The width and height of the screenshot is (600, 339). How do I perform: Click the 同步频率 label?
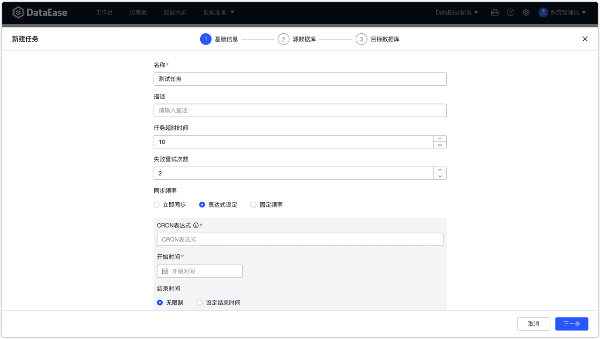pos(165,191)
